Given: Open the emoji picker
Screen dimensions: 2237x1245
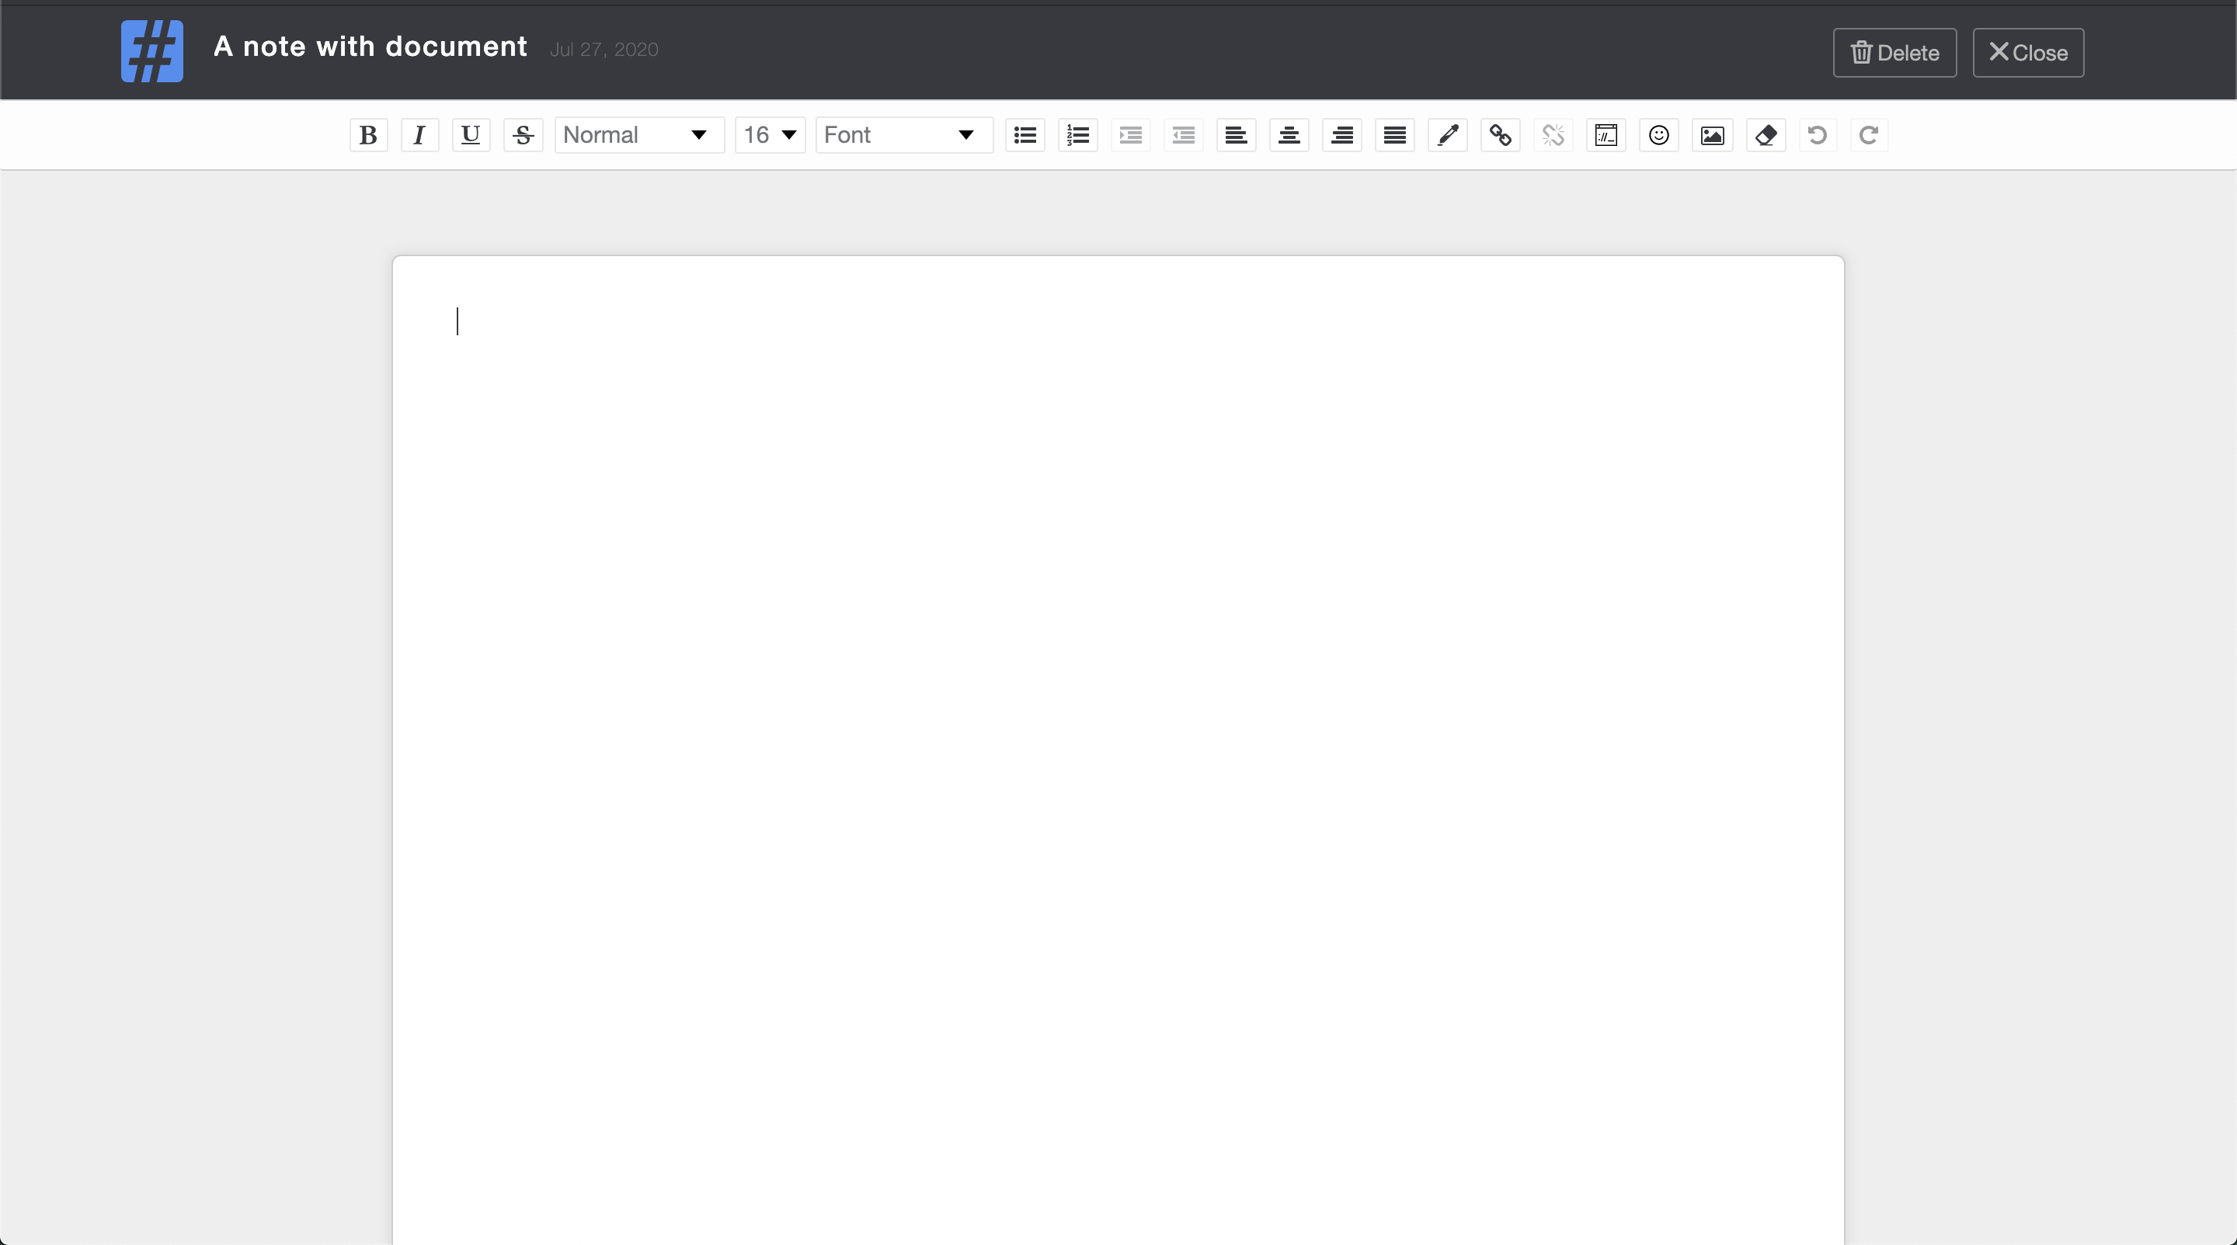Looking at the screenshot, I should pyautogui.click(x=1660, y=135).
